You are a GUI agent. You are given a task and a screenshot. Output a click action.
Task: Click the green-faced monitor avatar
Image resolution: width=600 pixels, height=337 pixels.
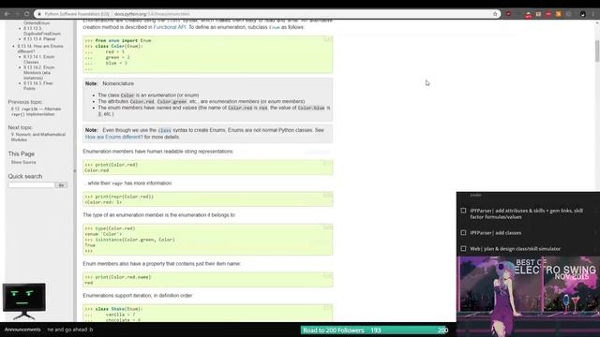(x=23, y=301)
